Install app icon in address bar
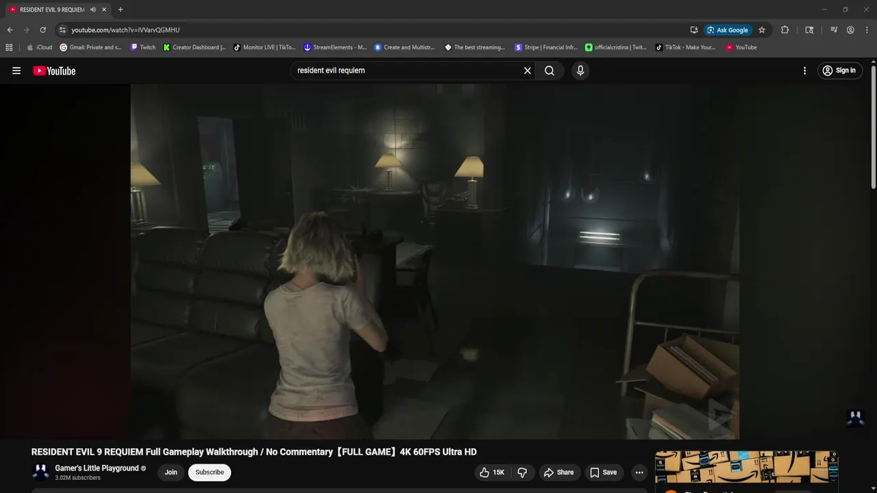 [x=694, y=30]
